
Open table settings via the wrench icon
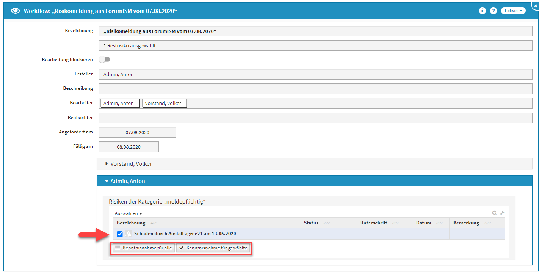pyautogui.click(x=502, y=213)
